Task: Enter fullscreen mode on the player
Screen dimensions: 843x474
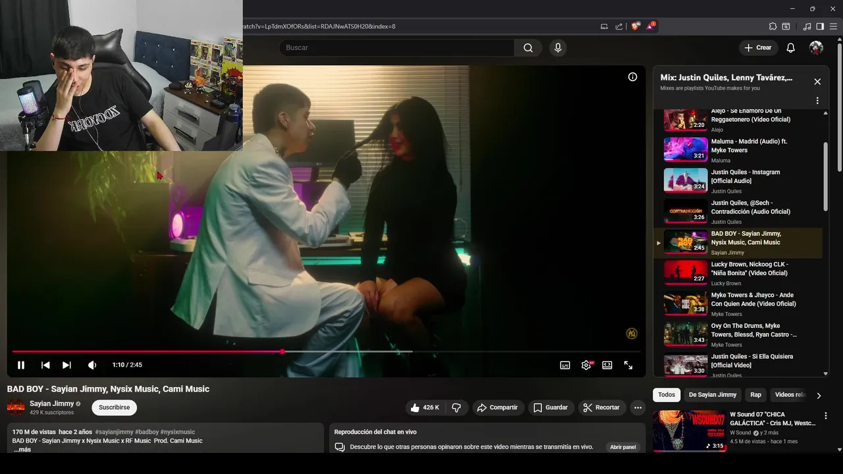Action: click(x=628, y=365)
